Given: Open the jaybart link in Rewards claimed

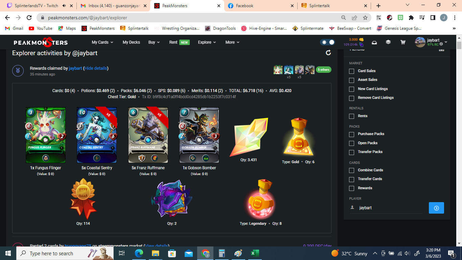Looking at the screenshot, I should click(x=75, y=68).
